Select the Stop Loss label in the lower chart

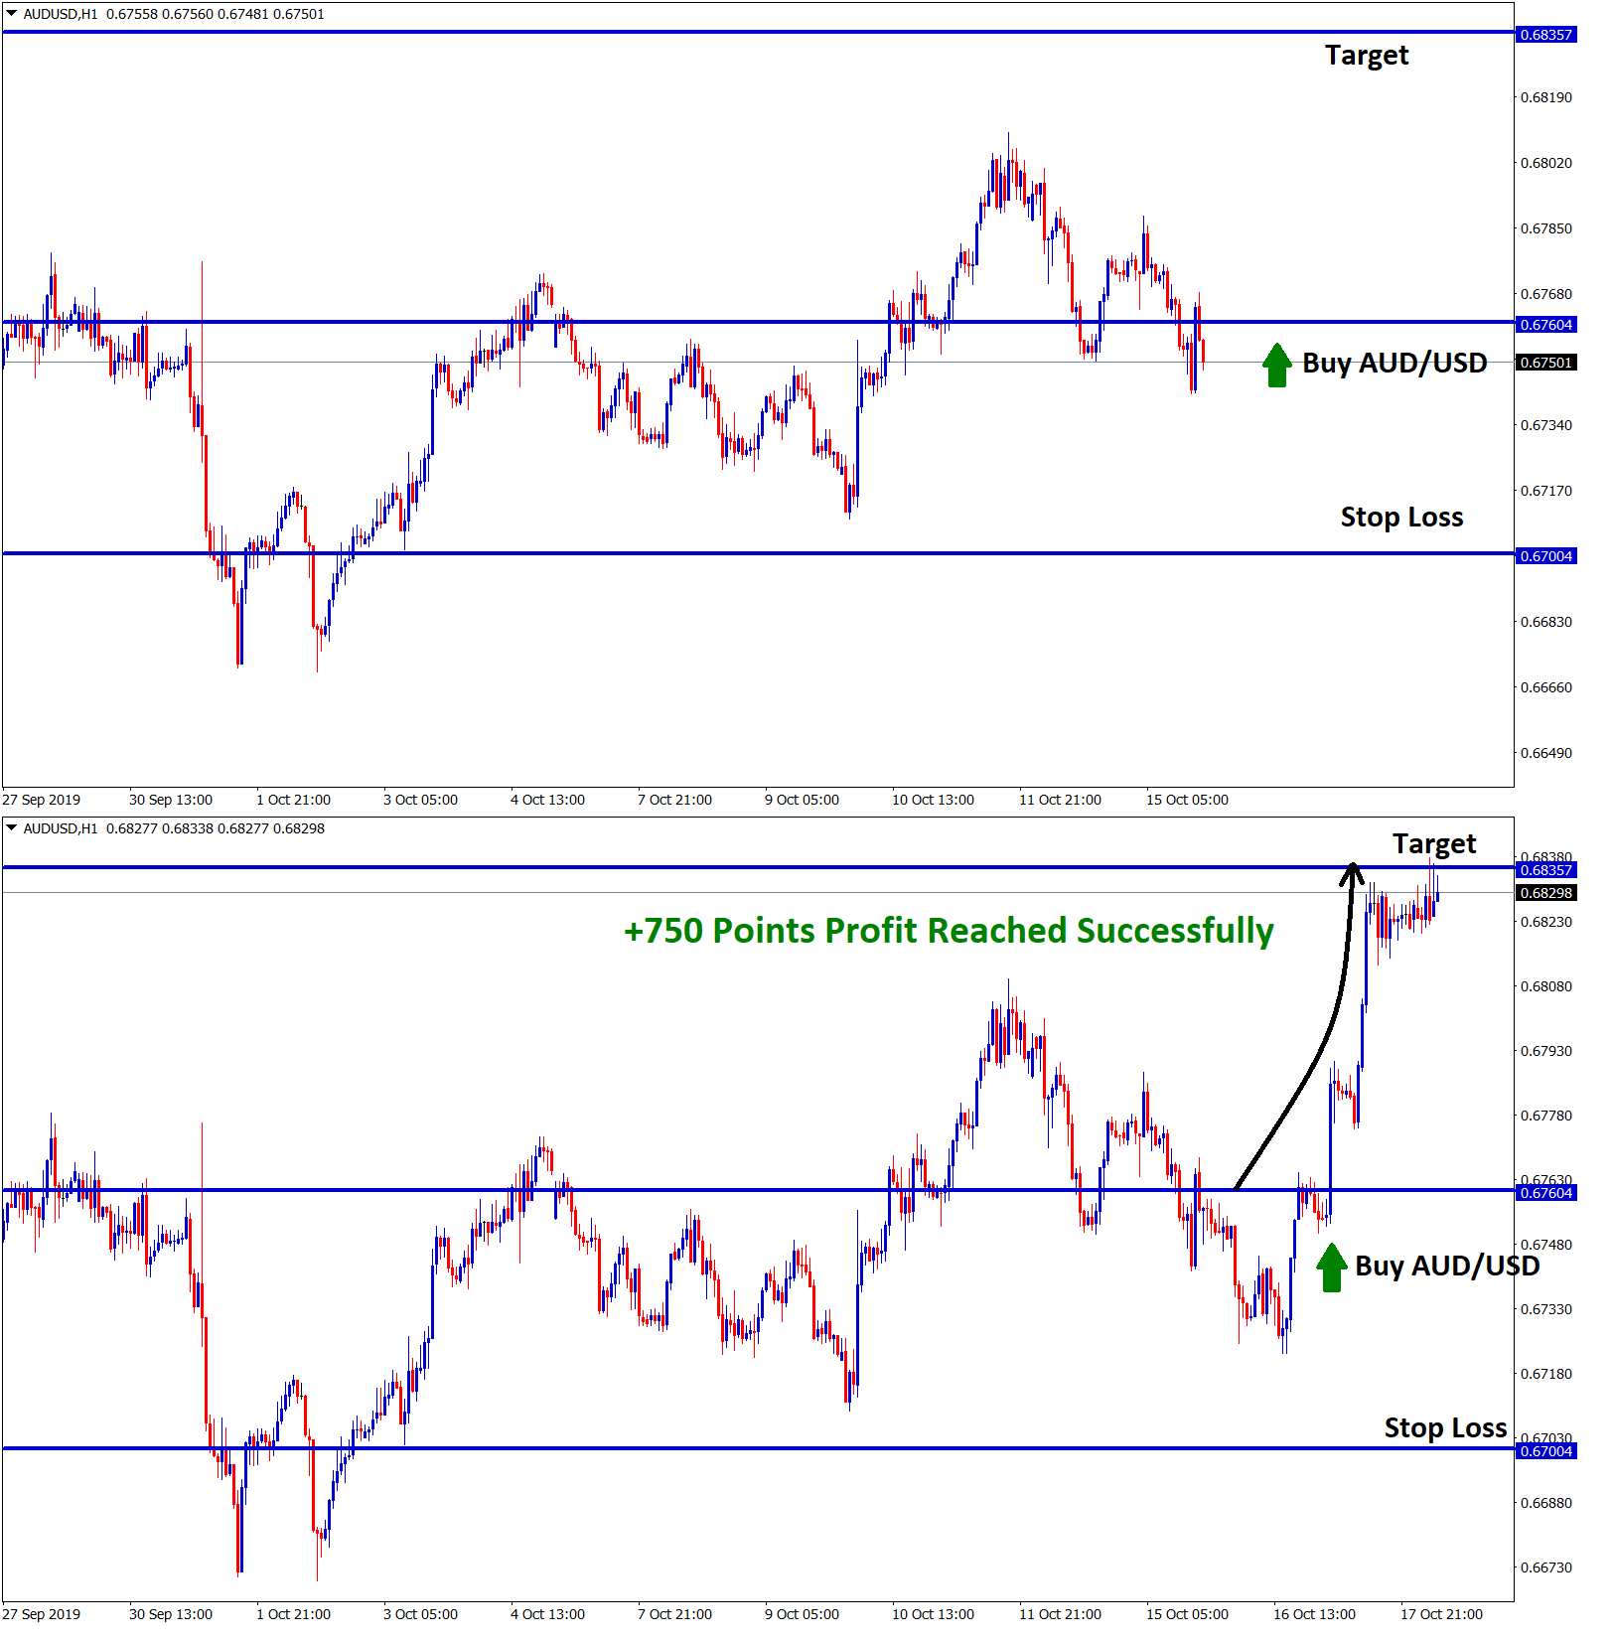click(1445, 1427)
